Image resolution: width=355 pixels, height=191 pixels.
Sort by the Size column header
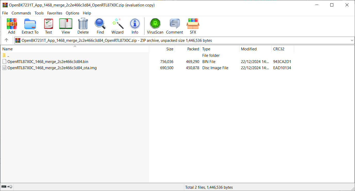coord(162,49)
